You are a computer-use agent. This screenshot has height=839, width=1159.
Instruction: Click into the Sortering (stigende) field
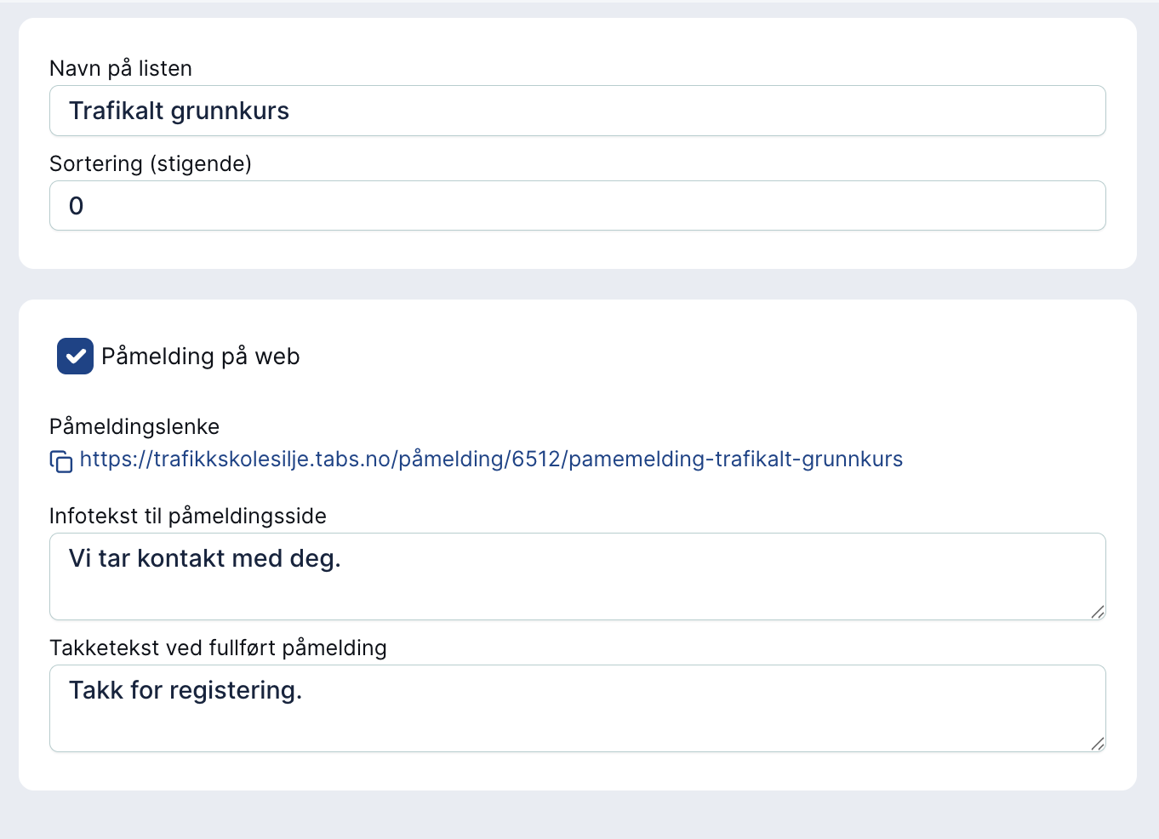pyautogui.click(x=578, y=206)
